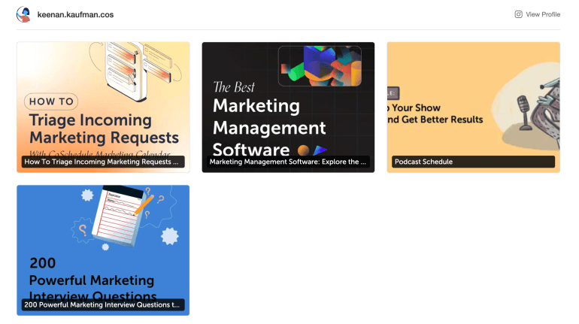Click the HOW TO pill badge
Viewport: 579px width, 324px height.
tap(51, 101)
